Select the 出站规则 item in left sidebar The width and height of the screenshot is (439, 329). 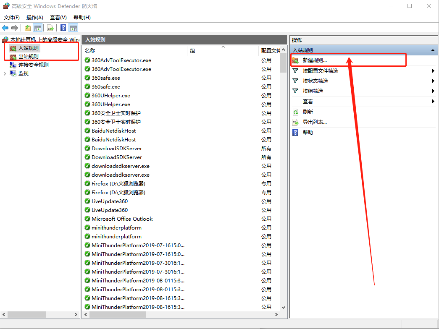click(x=28, y=57)
